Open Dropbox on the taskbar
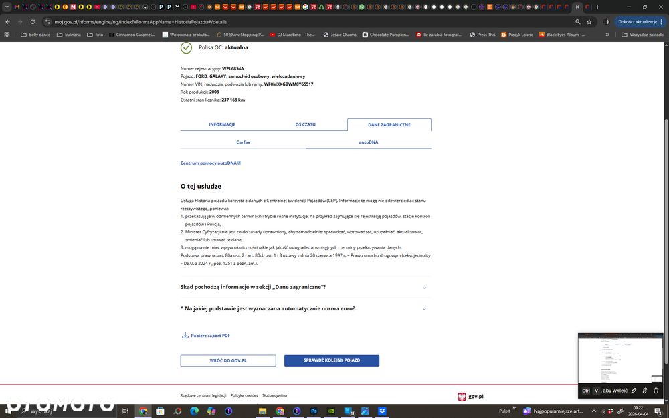The height and width of the screenshot is (418, 669). 382,411
